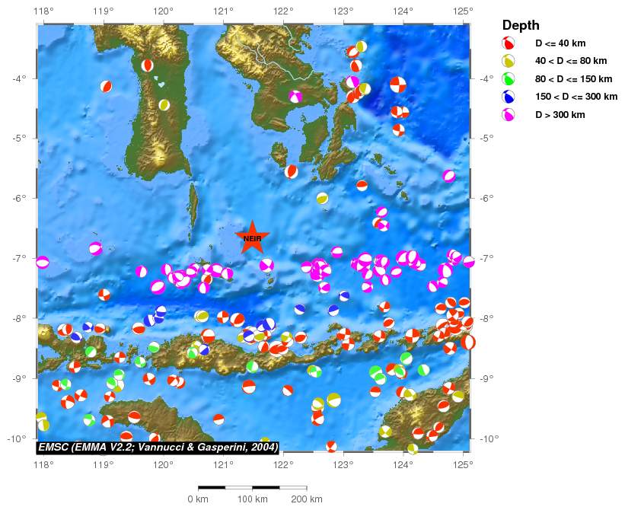The width and height of the screenshot is (625, 510).
Task: Click the 'D > 300 km' legend label
Action: [x=560, y=115]
